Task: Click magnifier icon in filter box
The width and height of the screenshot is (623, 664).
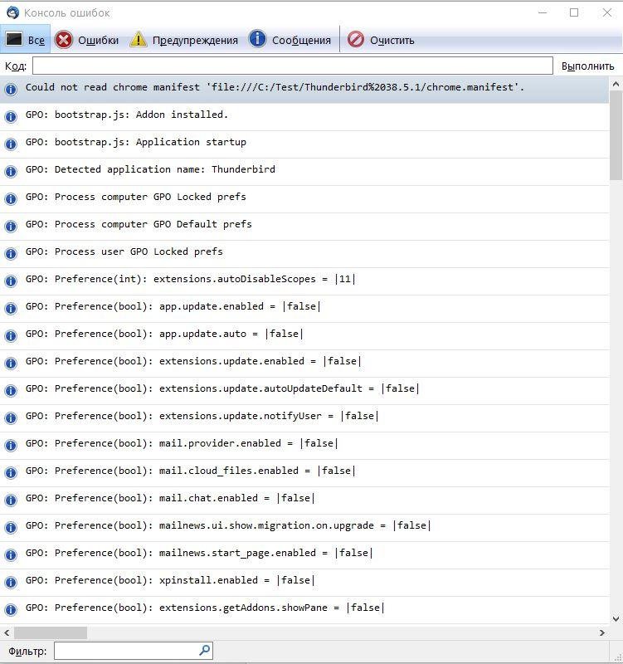Action: [204, 651]
